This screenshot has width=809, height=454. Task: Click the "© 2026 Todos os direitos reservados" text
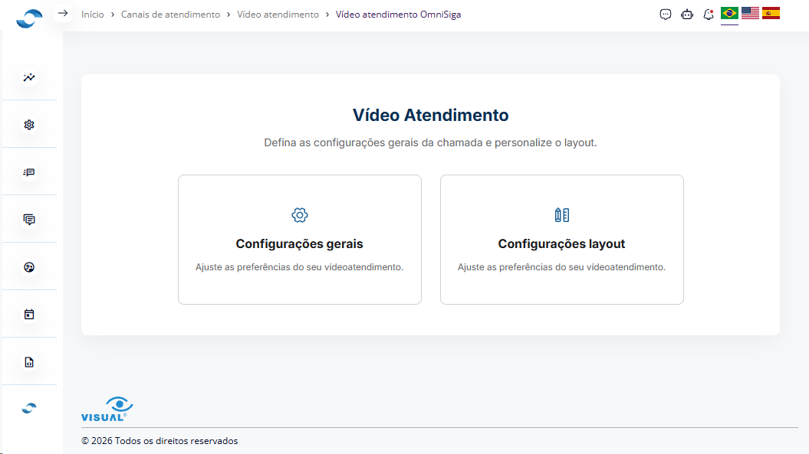point(159,441)
